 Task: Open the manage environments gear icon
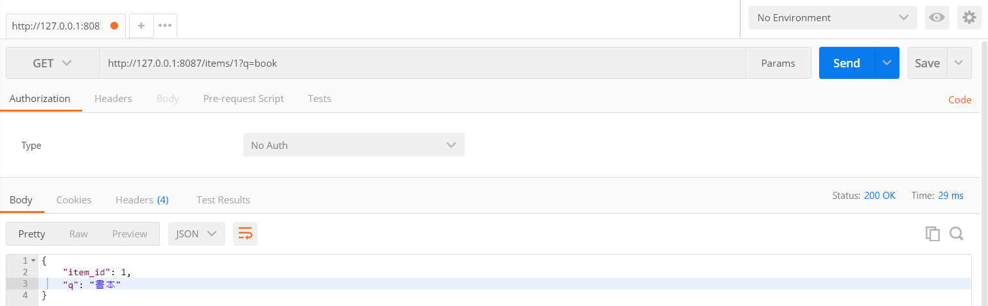point(969,18)
